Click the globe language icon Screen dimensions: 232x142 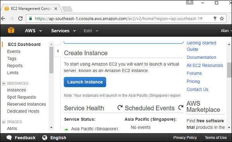tap(45, 138)
